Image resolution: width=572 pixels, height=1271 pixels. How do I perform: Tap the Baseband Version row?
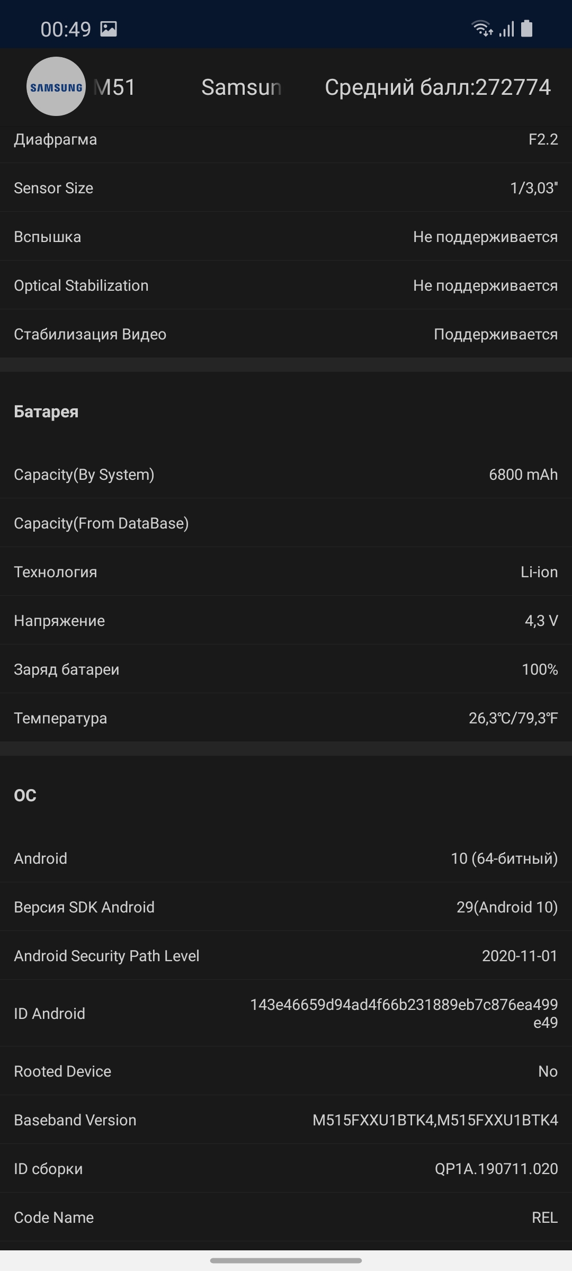pos(286,1120)
